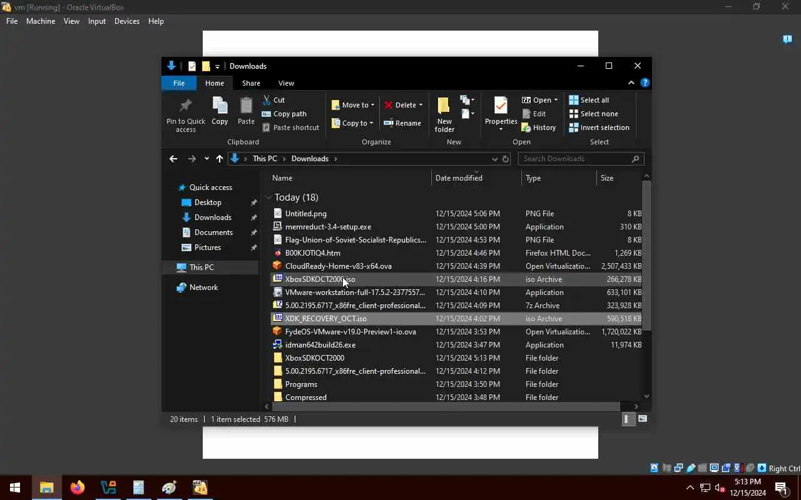Click the New folder quick access toolbar icon
The image size is (801, 500).
pos(206,66)
